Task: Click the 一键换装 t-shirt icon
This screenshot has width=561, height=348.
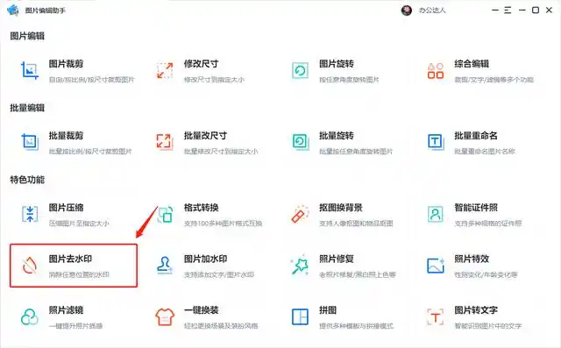Action: [165, 317]
